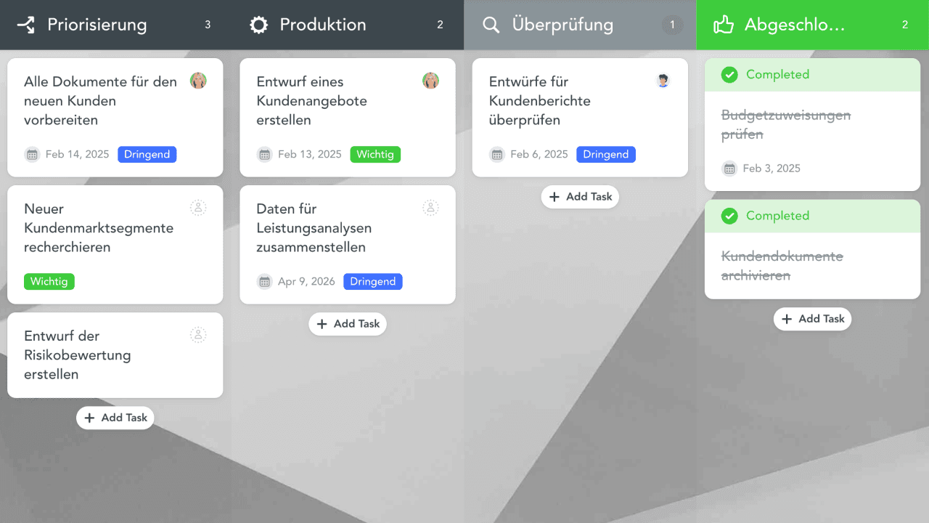Click calendar icon next to Feb 14, 2025
The height and width of the screenshot is (523, 929).
click(x=32, y=154)
